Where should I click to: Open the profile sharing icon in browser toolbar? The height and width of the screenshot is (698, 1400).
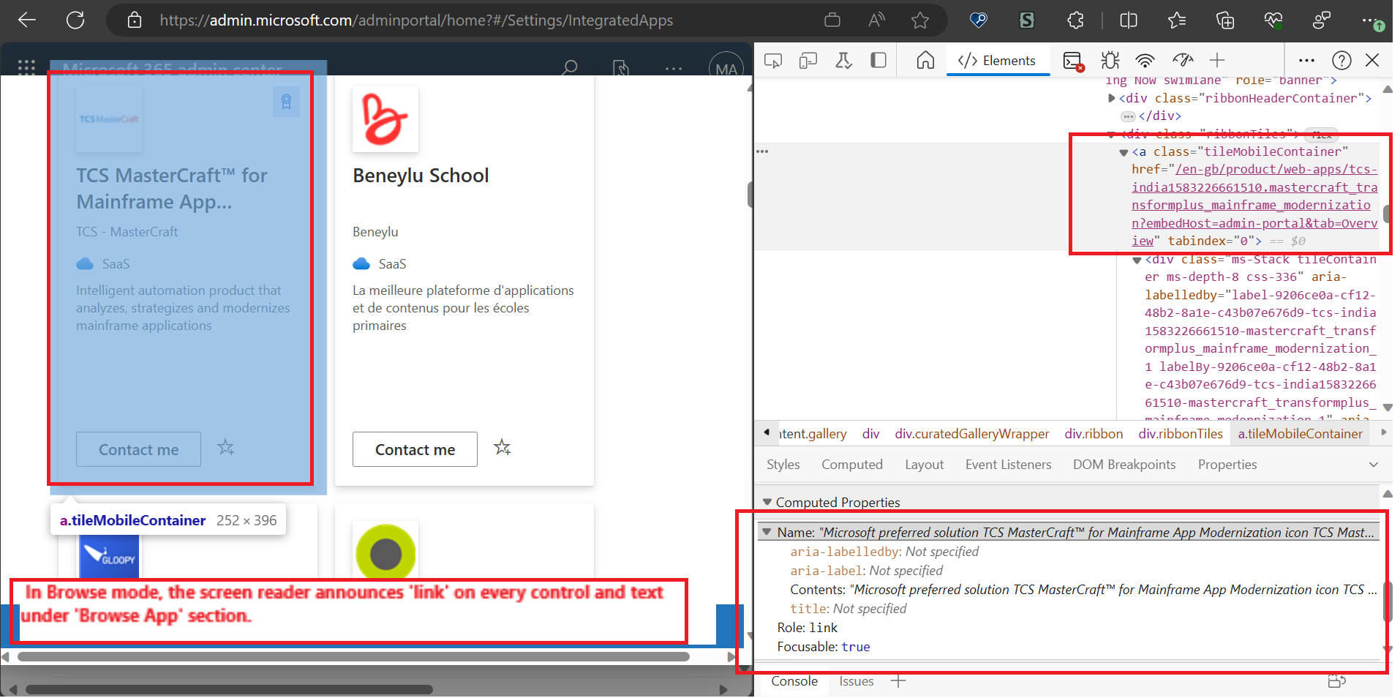[x=1322, y=20]
